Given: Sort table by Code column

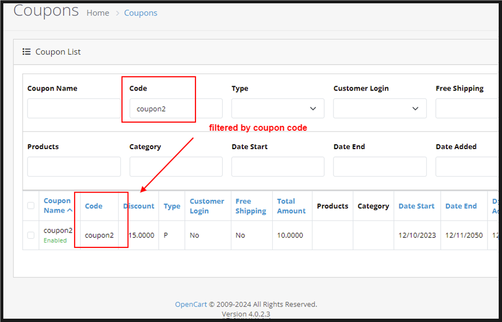Looking at the screenshot, I should click(x=93, y=206).
